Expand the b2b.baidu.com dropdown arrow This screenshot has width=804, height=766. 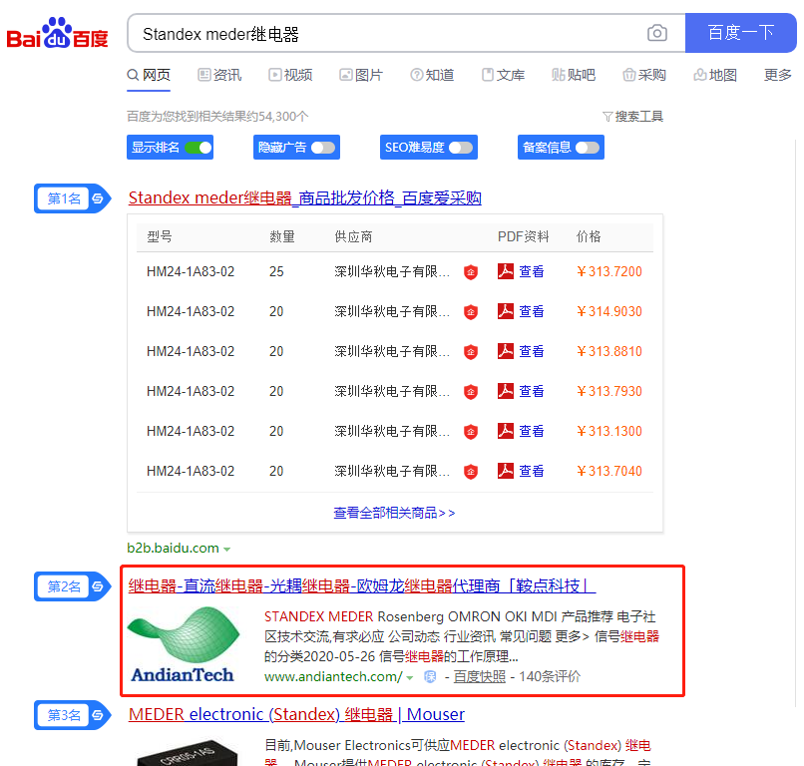point(226,550)
